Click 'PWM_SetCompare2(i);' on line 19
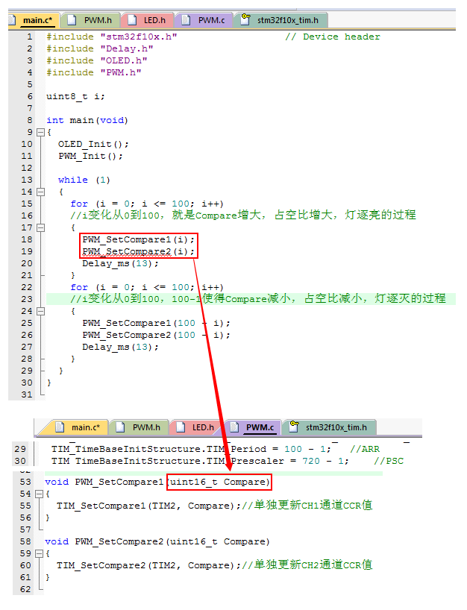Screen dimensions: 467x610 139,252
